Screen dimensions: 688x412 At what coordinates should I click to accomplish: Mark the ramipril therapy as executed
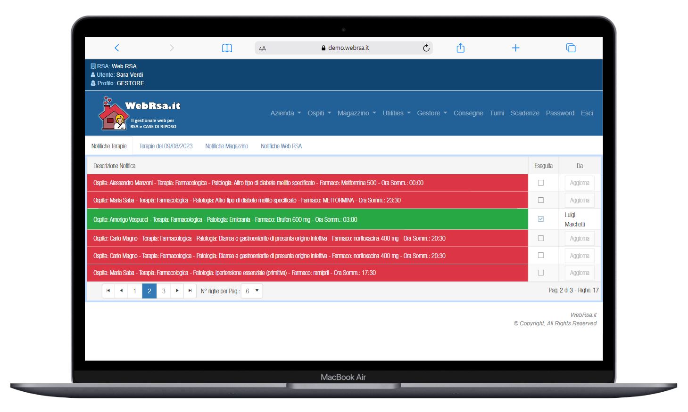pos(541,273)
